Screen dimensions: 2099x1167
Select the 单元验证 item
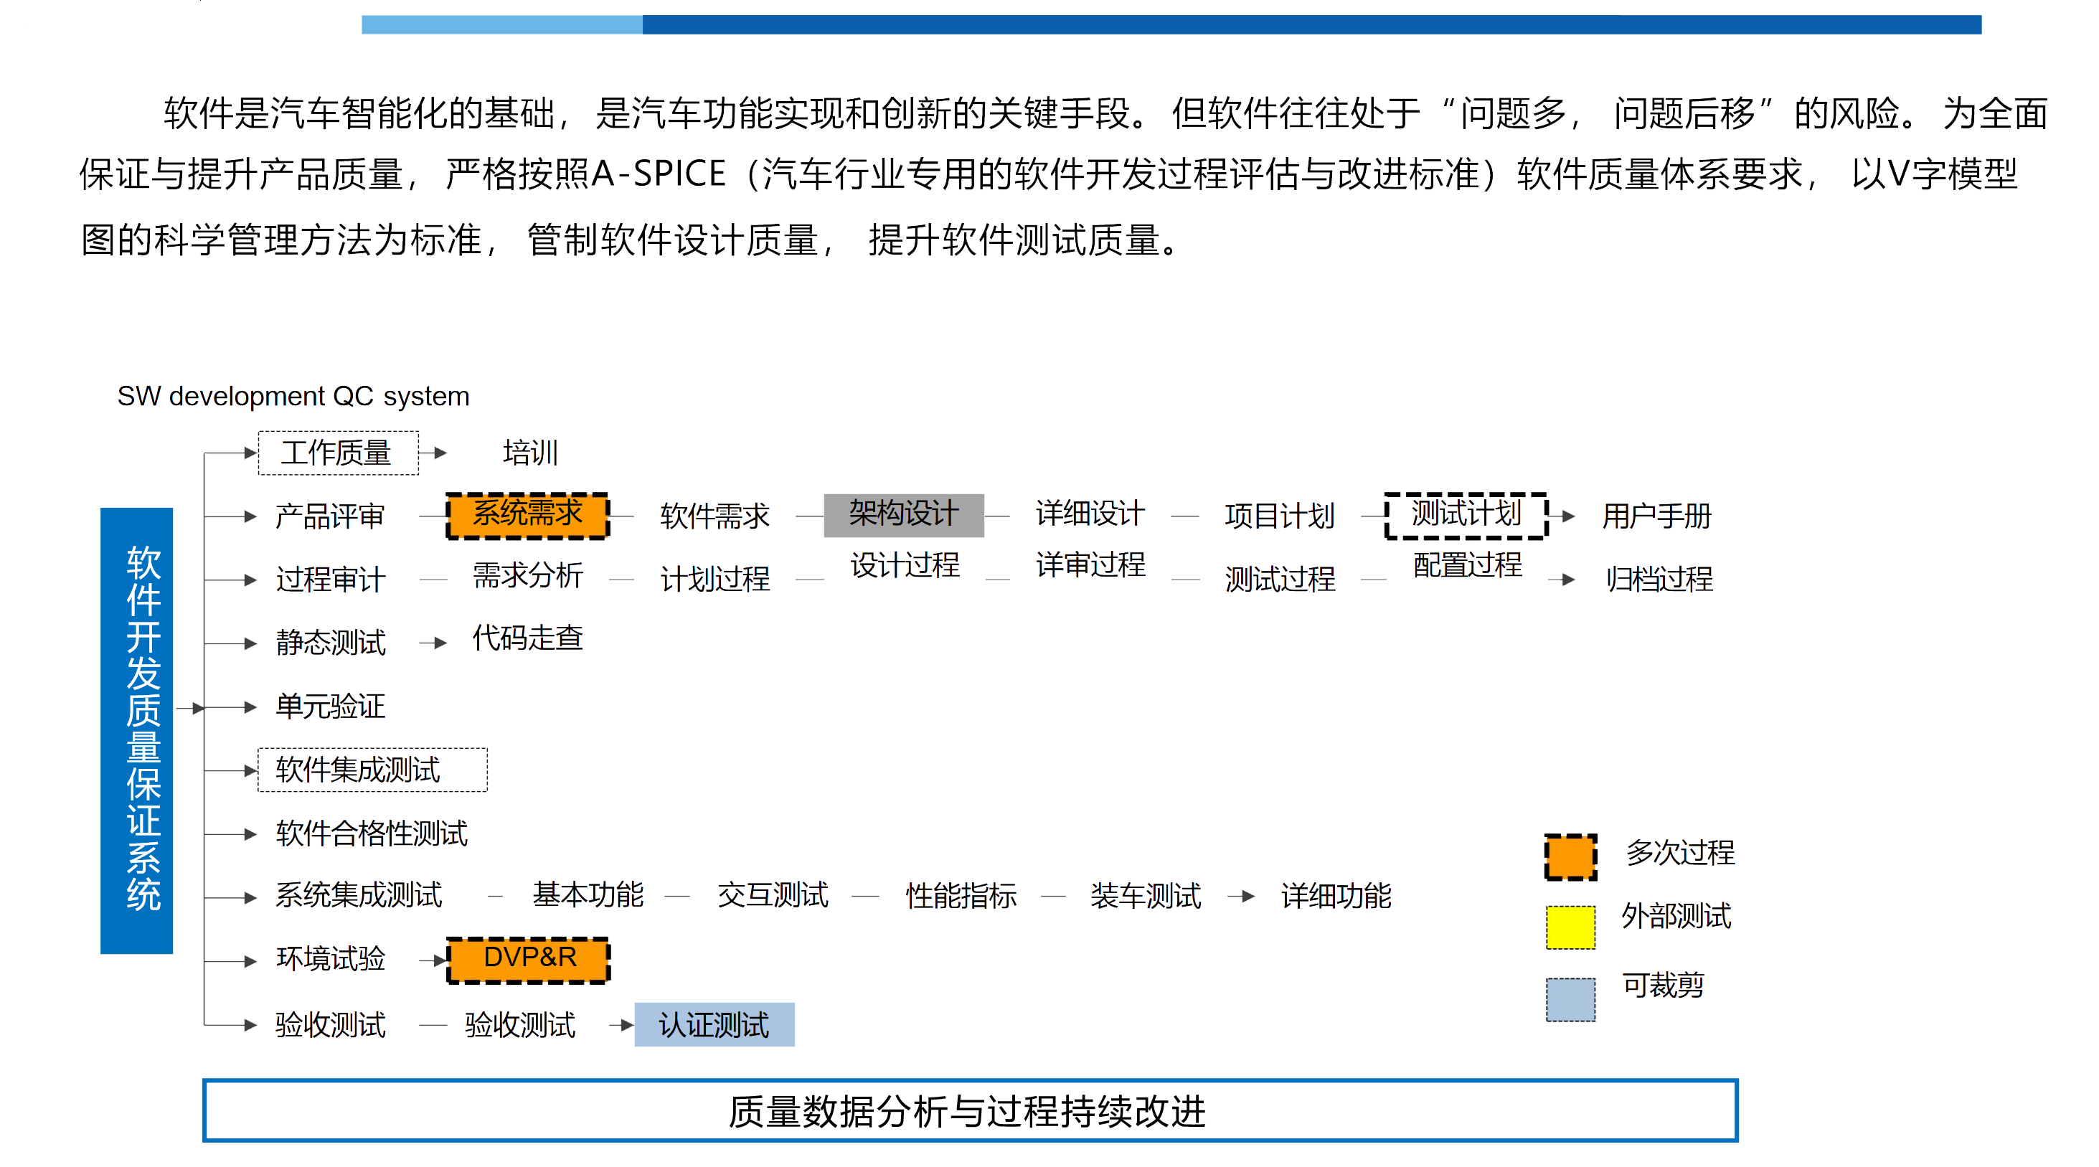[330, 707]
